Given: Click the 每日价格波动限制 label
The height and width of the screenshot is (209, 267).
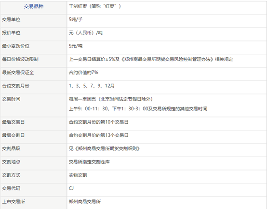Looking at the screenshot, I should (x=20, y=59).
